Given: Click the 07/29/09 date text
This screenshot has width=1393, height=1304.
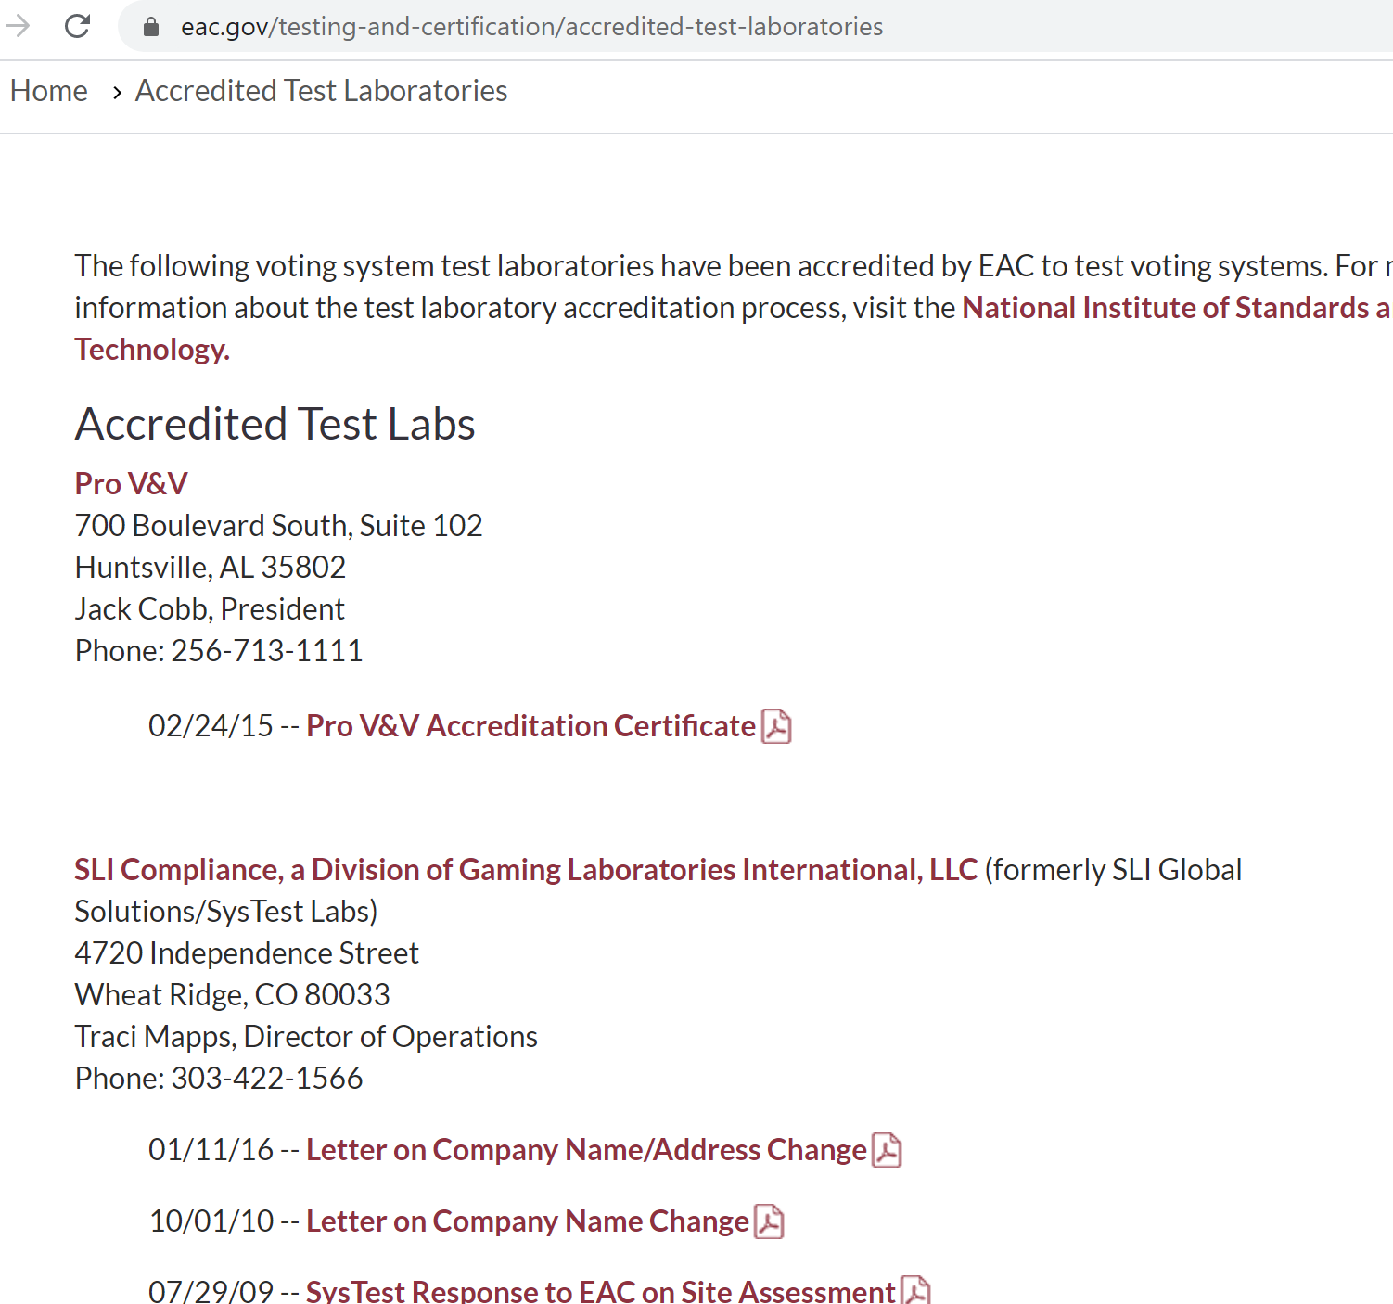Looking at the screenshot, I should click(x=211, y=1291).
